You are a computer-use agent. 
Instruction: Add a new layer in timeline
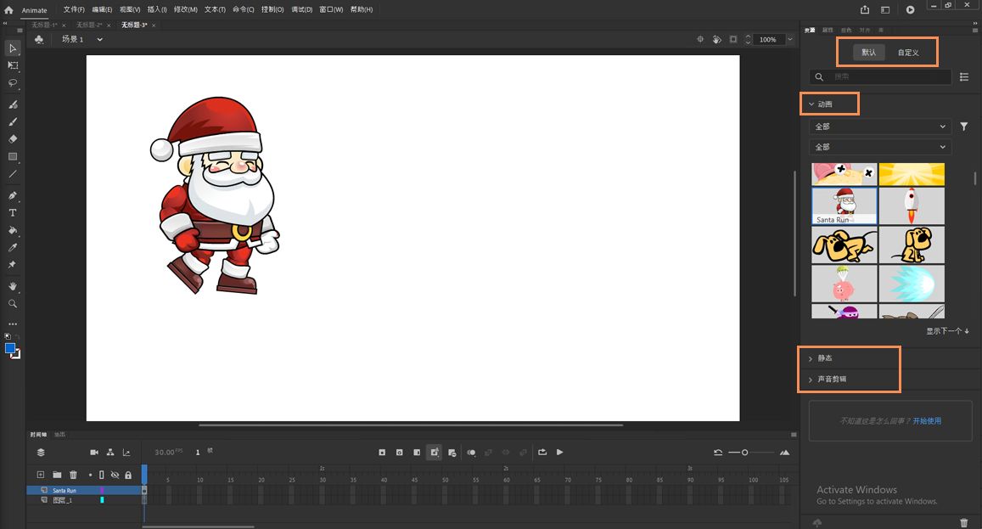pos(41,476)
